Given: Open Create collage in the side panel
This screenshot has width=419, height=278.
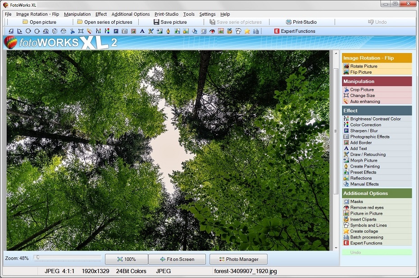Looking at the screenshot, I should pos(377,231).
